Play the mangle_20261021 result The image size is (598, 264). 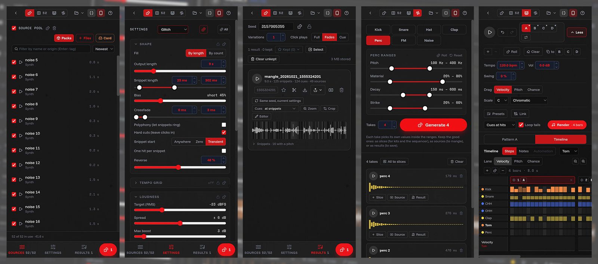coord(257,79)
